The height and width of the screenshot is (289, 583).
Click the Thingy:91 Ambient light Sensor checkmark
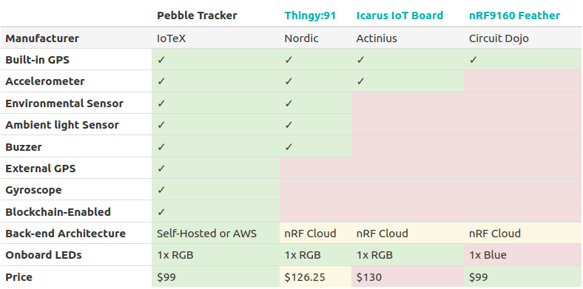[x=289, y=125]
